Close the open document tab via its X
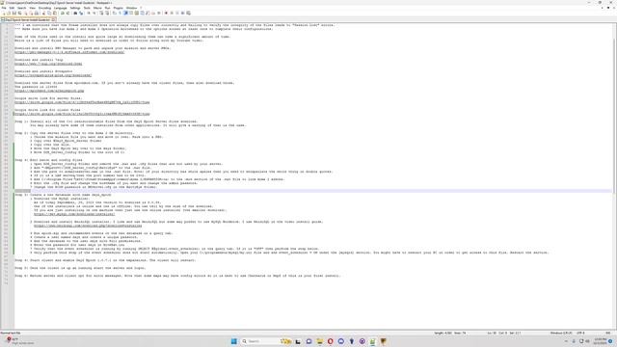This screenshot has height=347, width=617. click(54, 19)
